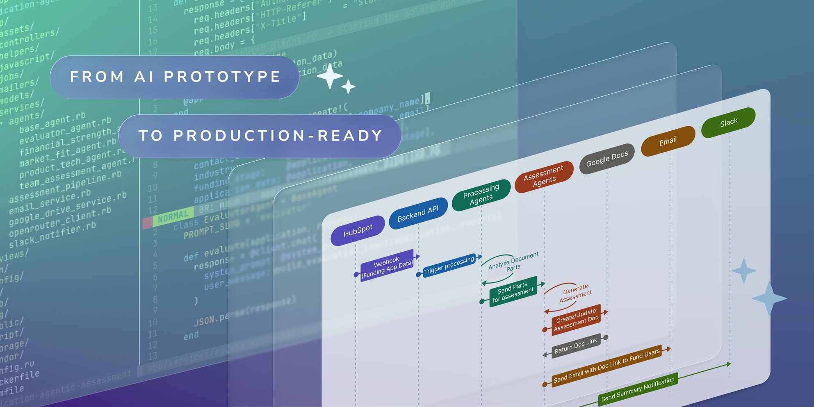Select the Backend API lane header
The image size is (814, 407).
point(417,214)
